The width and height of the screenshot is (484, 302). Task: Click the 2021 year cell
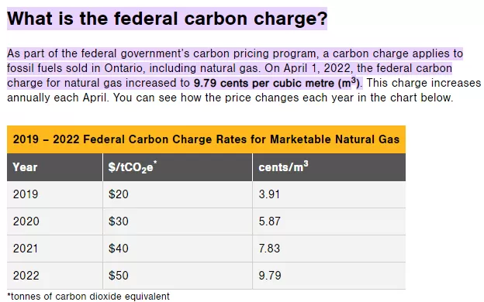tap(54, 249)
